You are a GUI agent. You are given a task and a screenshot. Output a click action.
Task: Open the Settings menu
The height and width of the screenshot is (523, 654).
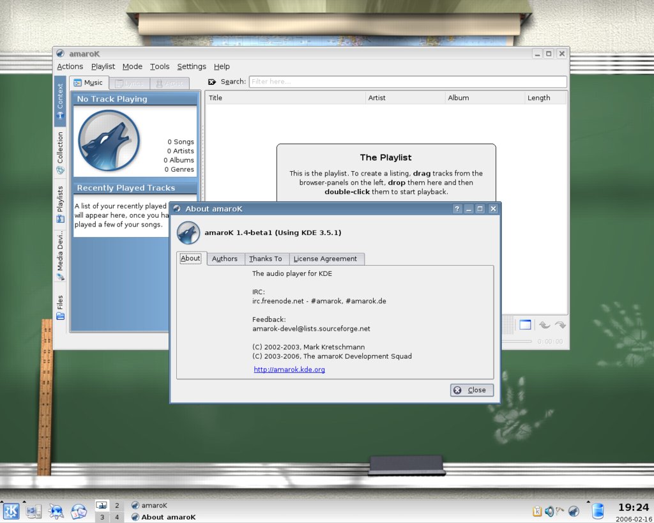[192, 66]
